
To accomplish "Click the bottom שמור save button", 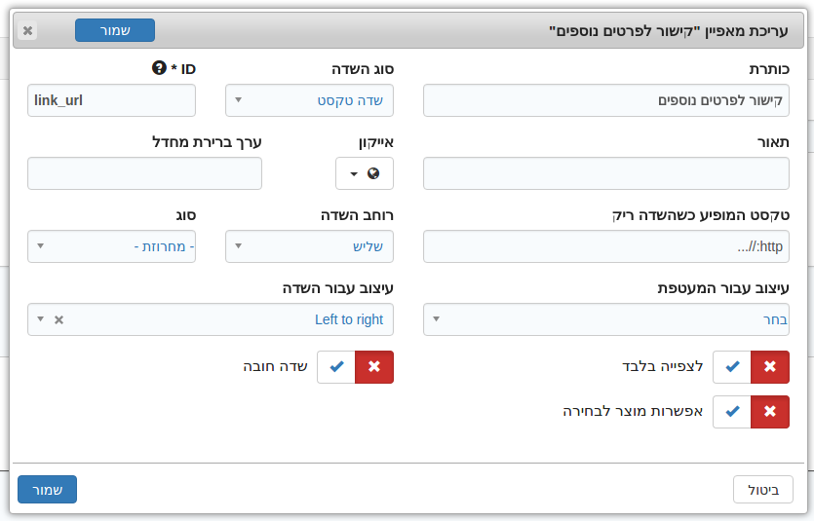I will coord(47,490).
